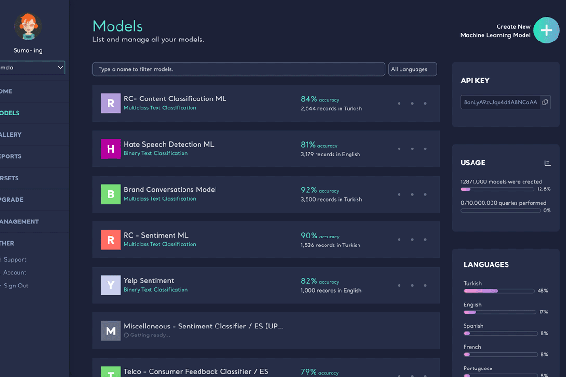Create a new Machine Learning Model
Screen dimensions: 566x377
546,30
